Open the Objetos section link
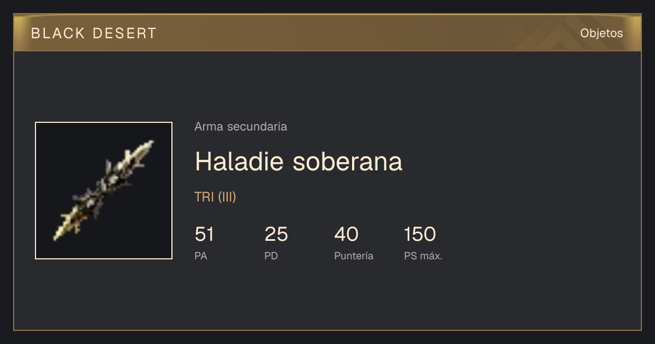Screen dimensions: 655x344 [x=602, y=33]
